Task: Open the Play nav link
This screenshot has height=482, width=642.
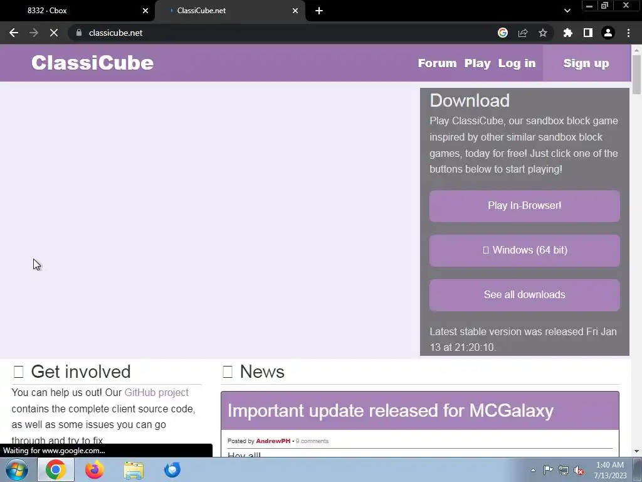Action: (x=477, y=63)
